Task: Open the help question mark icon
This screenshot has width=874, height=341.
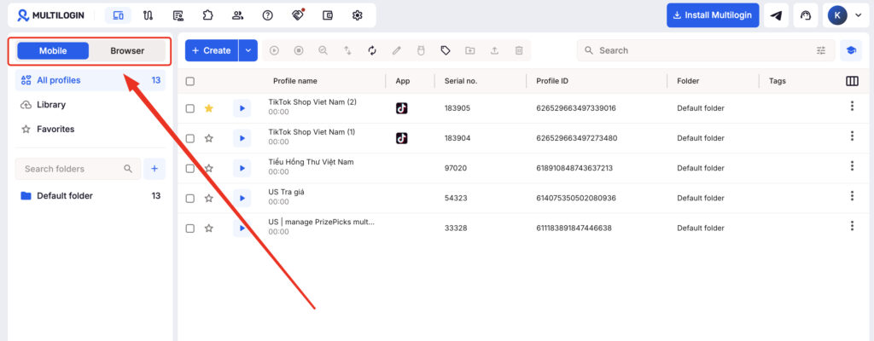Action: pyautogui.click(x=267, y=15)
